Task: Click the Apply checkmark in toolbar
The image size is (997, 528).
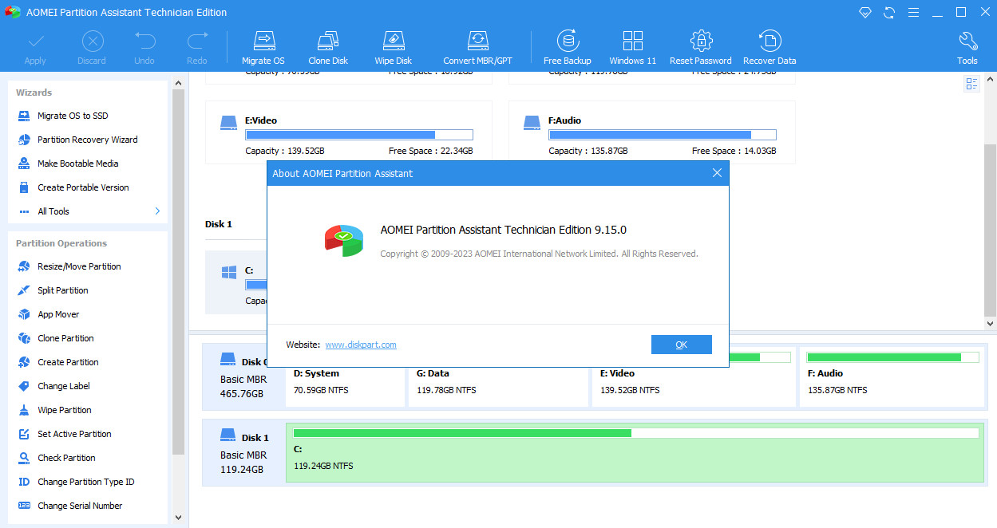Action: [35, 48]
